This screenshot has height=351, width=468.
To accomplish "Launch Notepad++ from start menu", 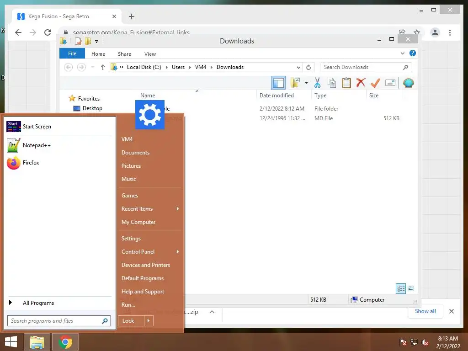I will tap(59, 145).
